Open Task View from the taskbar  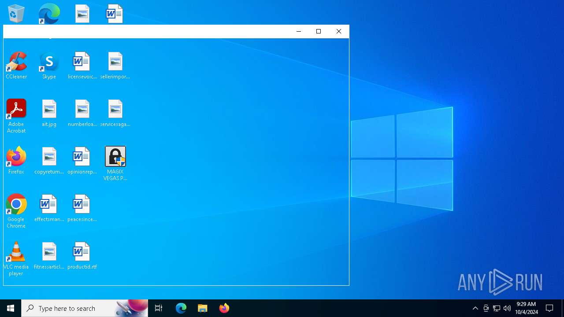(x=159, y=308)
